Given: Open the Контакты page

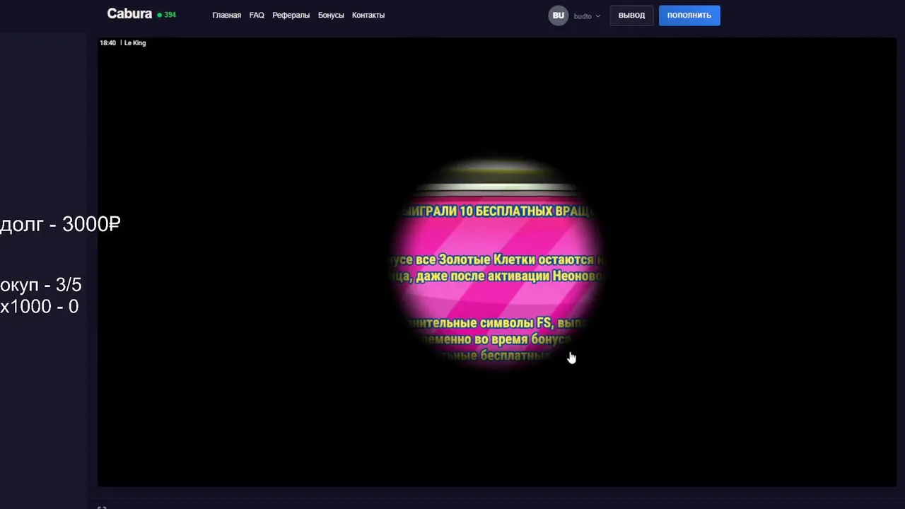Looking at the screenshot, I should pyautogui.click(x=368, y=15).
